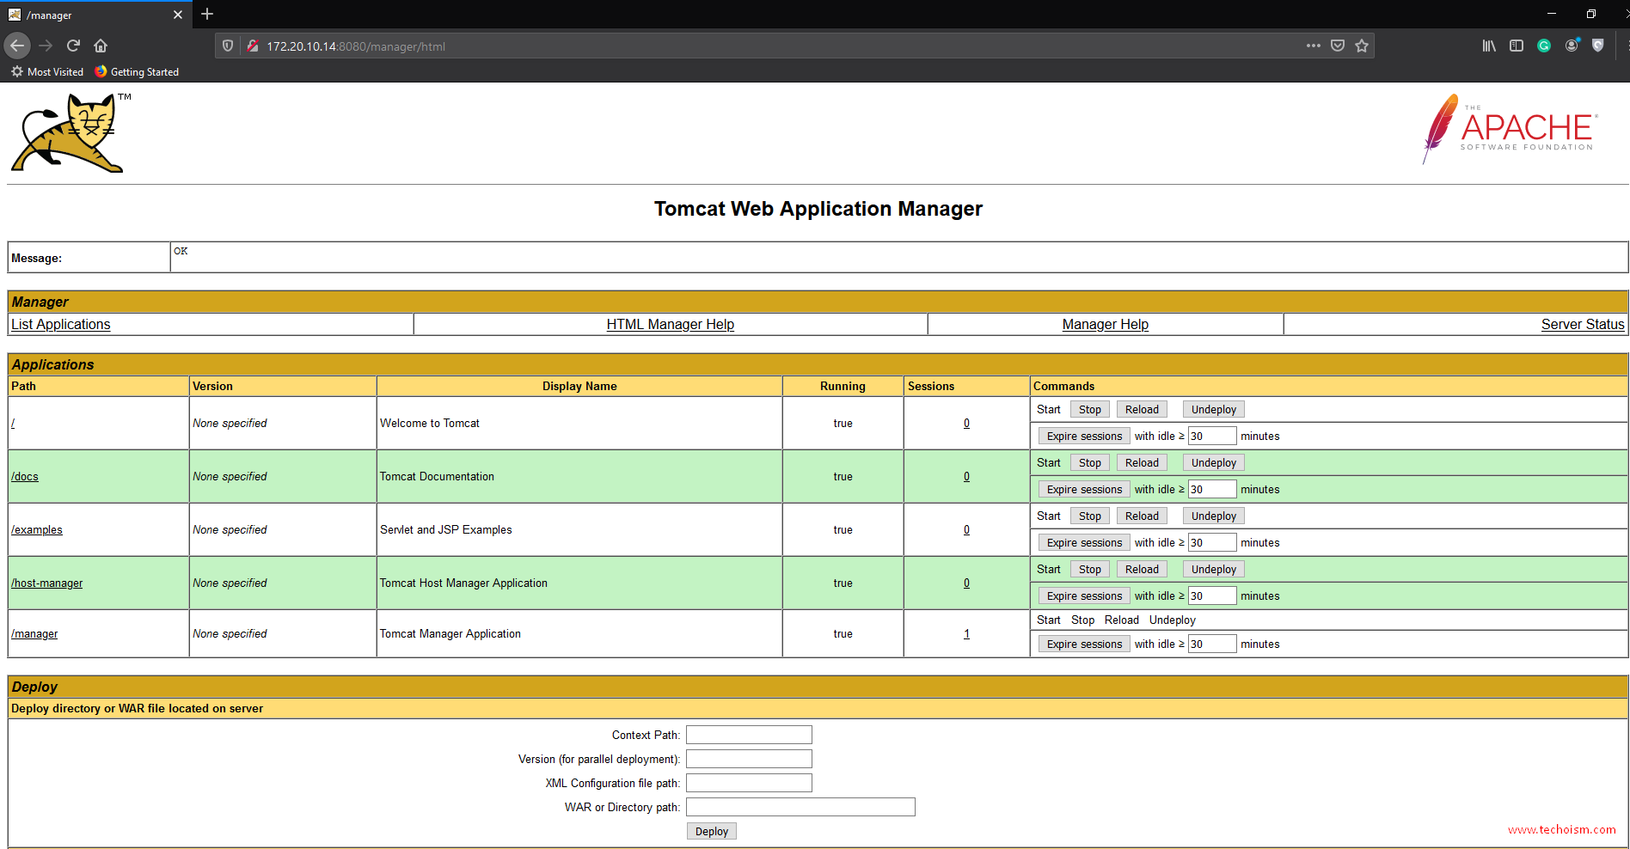The width and height of the screenshot is (1630, 849).
Task: Click the browser Back arrow
Action: (x=17, y=46)
